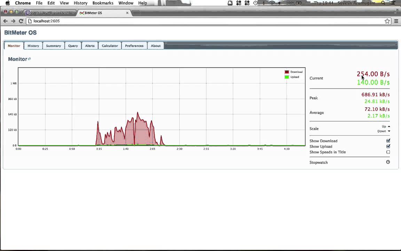Enable Show Speeds in Title checkbox
The image size is (401, 251).
tap(388, 152)
